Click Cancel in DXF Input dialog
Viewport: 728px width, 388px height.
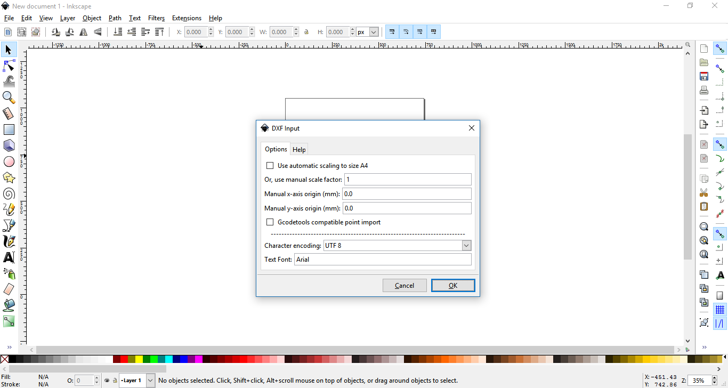tap(405, 286)
